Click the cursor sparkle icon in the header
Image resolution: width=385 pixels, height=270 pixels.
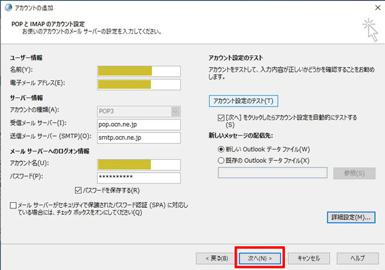click(x=370, y=30)
